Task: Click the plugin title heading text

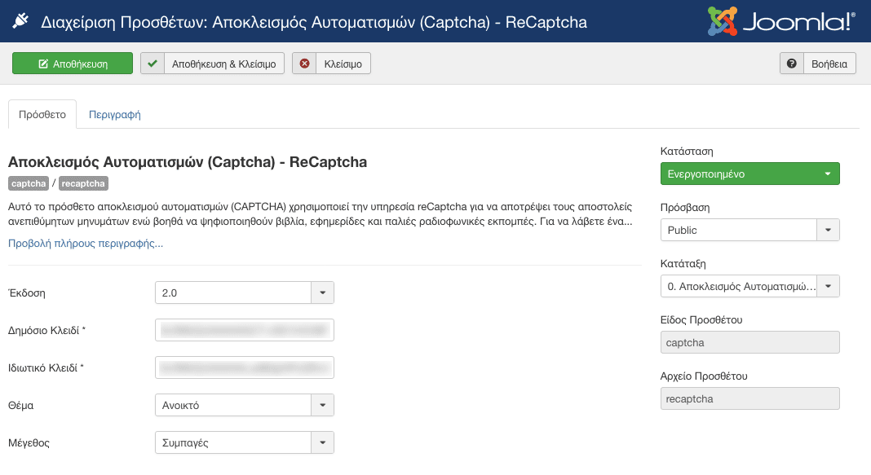Action: pyautogui.click(x=188, y=162)
